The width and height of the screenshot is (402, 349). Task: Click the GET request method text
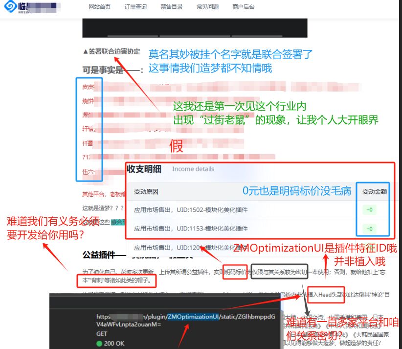coord(102,333)
